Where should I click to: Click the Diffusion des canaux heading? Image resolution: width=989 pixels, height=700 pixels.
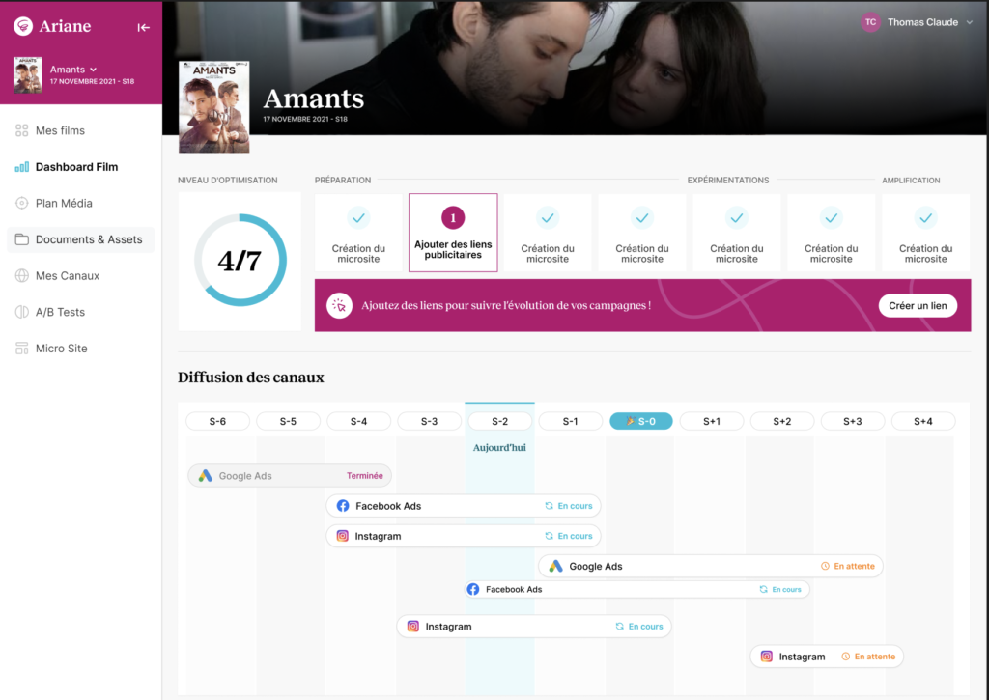pos(251,378)
